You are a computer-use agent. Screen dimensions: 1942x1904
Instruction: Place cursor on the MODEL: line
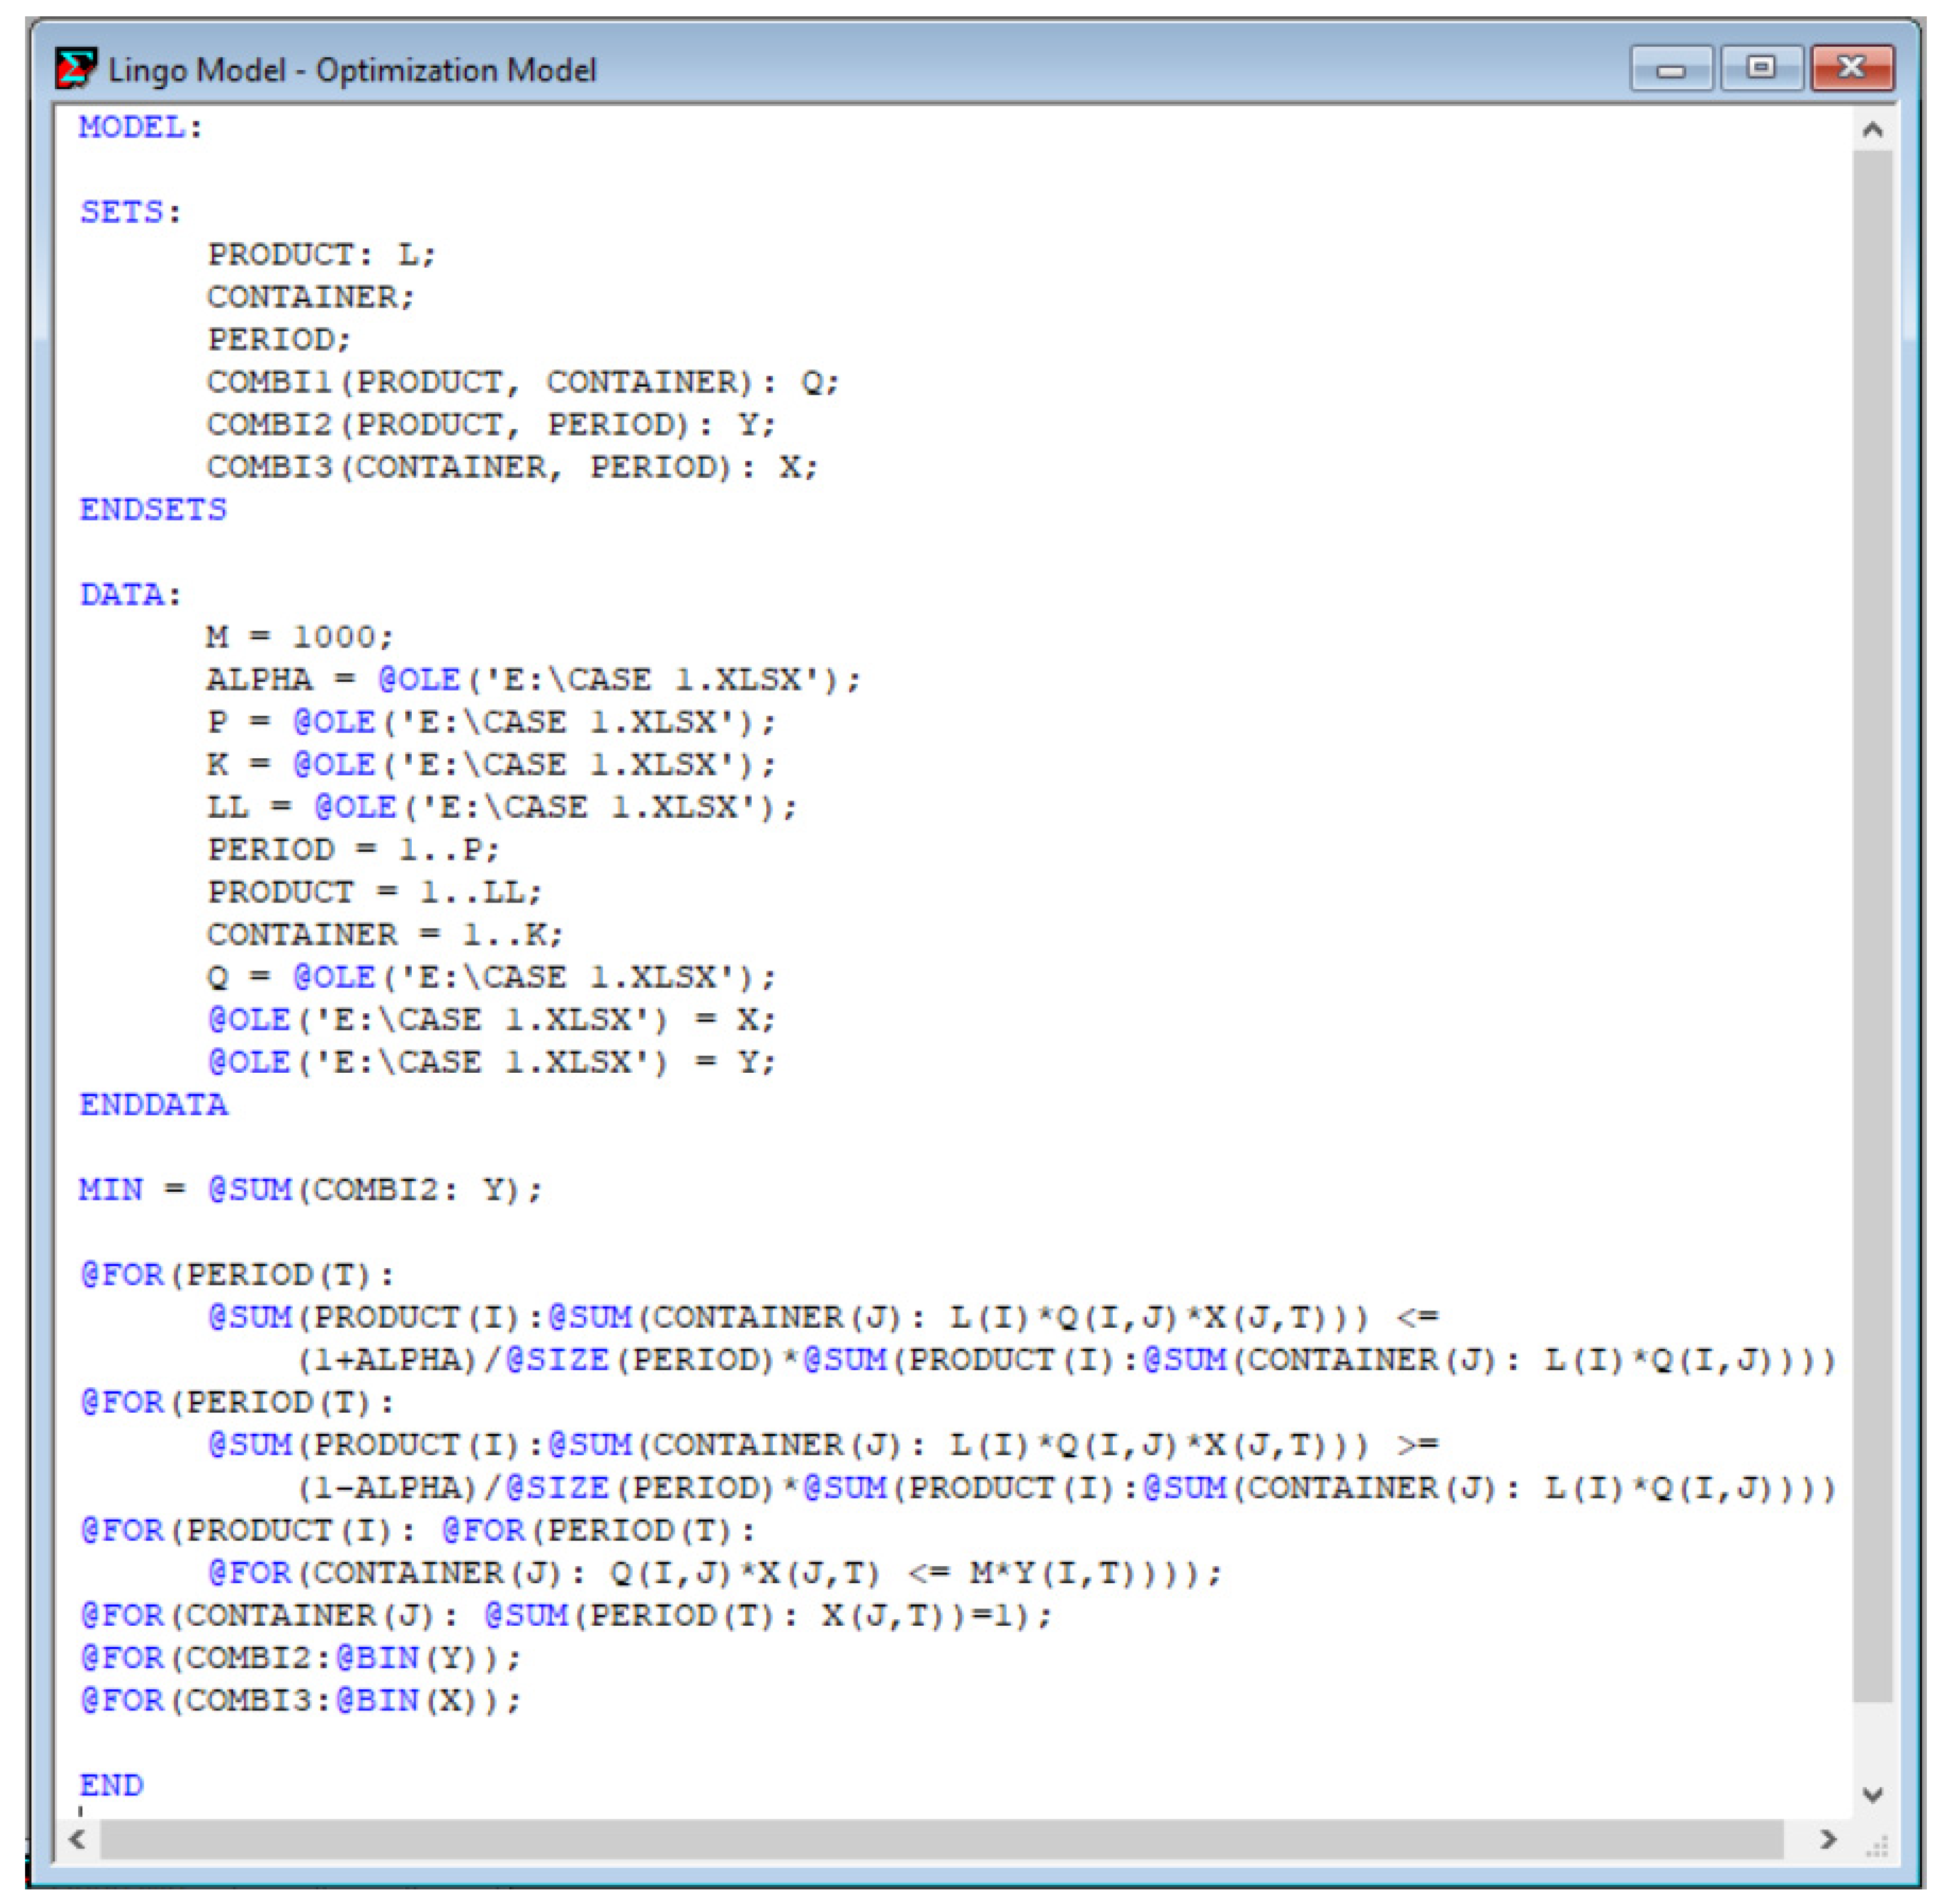141,127
